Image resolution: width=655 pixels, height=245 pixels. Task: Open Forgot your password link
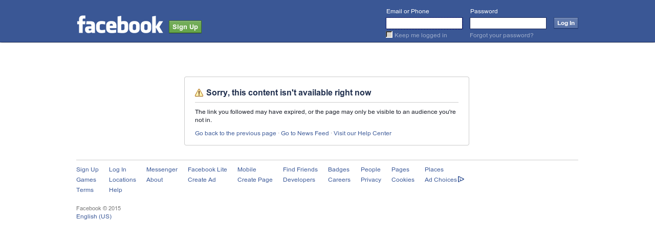pos(501,35)
